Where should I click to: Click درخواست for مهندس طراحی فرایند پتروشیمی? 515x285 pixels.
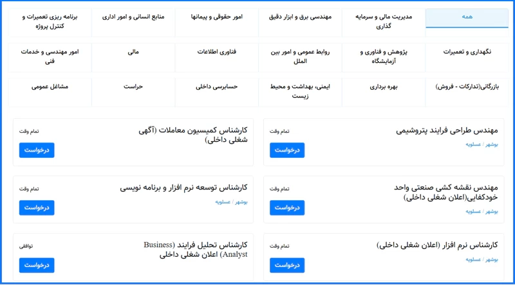[x=287, y=150]
